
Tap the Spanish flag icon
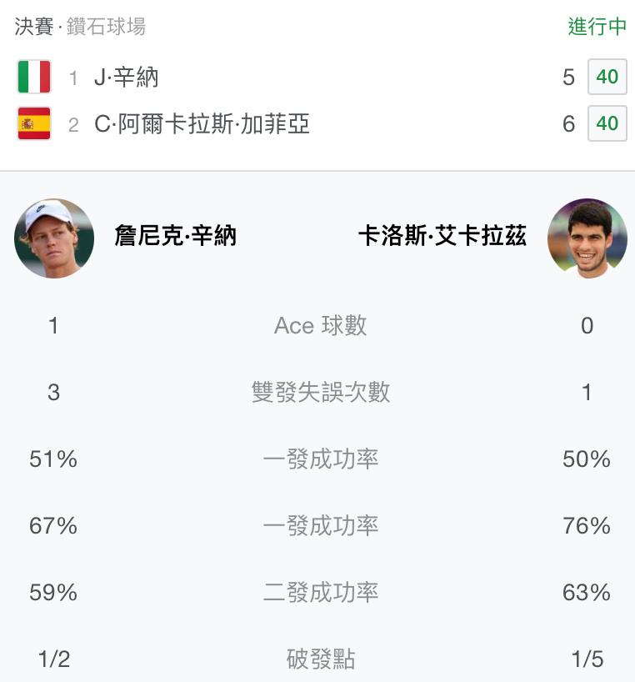coord(34,123)
